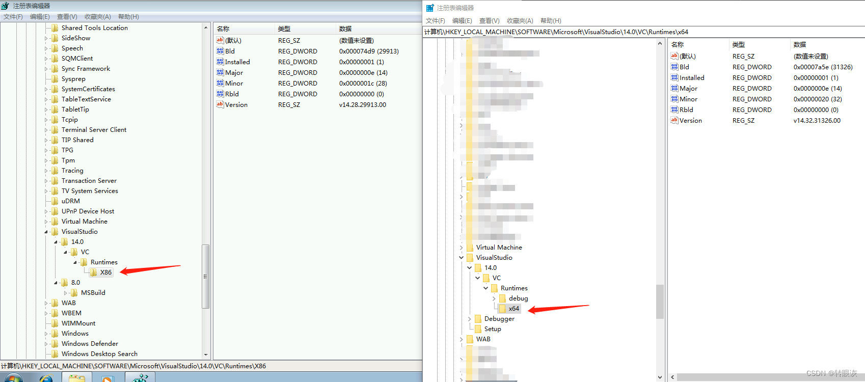Collapse the Runtimes node in right tree
The image size is (865, 382).
pos(485,288)
